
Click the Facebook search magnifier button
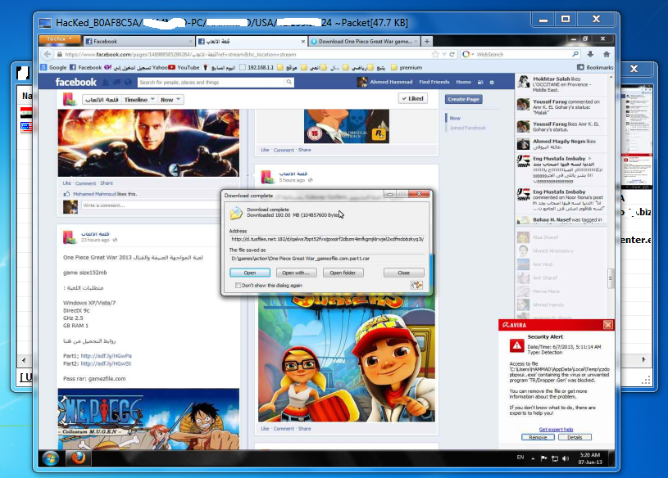point(289,82)
